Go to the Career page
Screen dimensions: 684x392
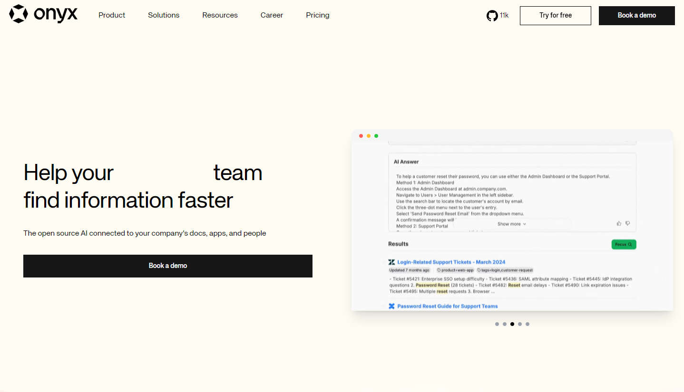pyautogui.click(x=272, y=15)
